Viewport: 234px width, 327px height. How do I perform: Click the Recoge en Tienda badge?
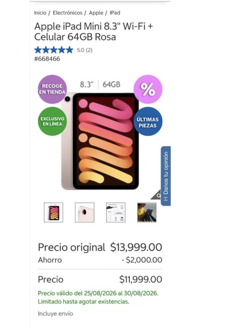52,89
